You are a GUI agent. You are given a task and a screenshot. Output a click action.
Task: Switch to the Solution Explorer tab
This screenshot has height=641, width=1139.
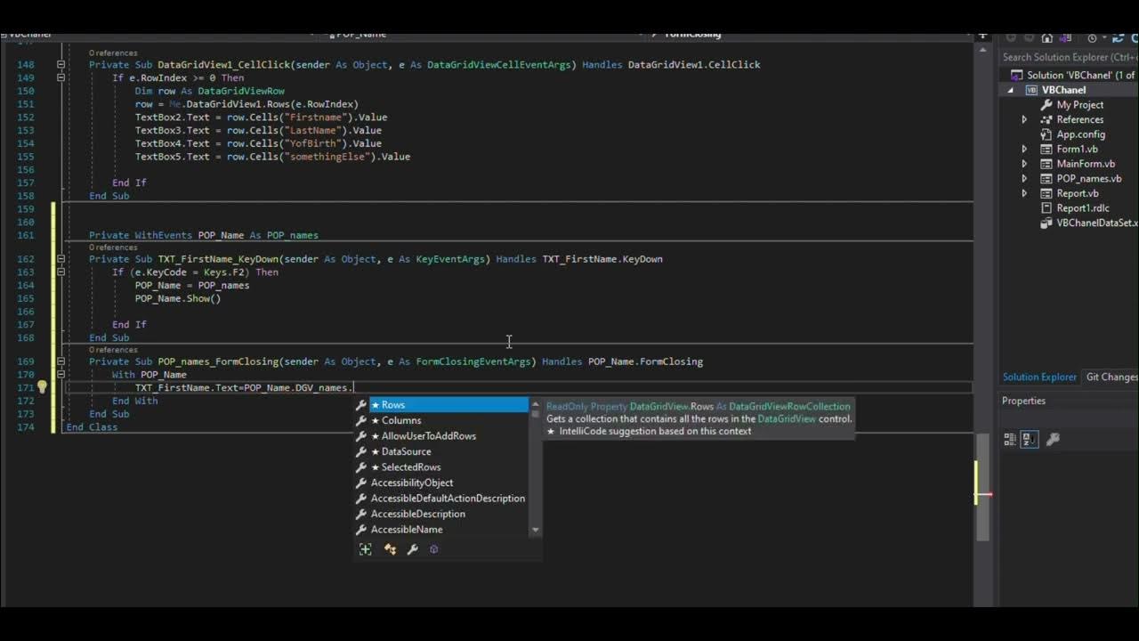pos(1039,377)
